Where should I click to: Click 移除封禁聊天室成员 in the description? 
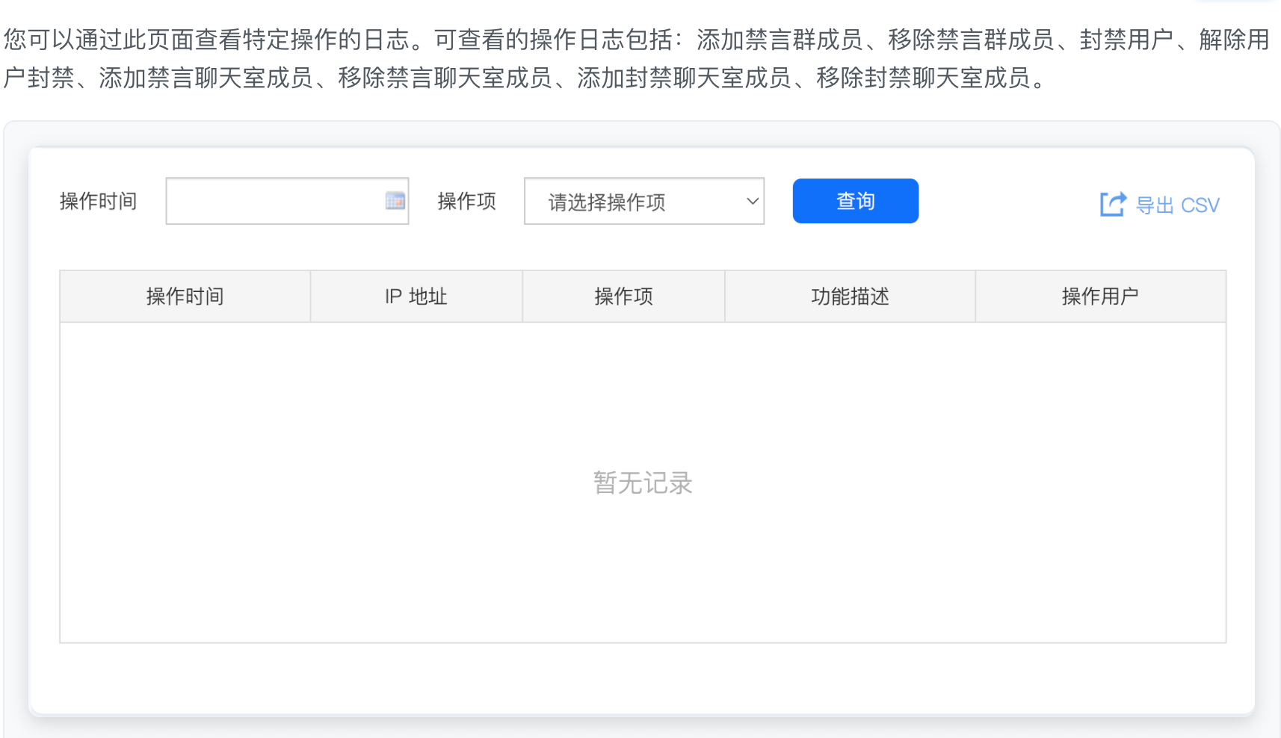coord(923,78)
